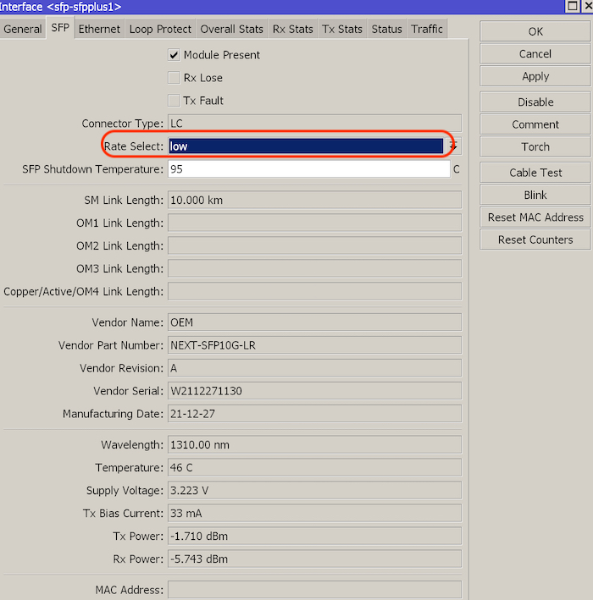Click the Vendor Serial W2112271130
The image size is (593, 600).
314,391
